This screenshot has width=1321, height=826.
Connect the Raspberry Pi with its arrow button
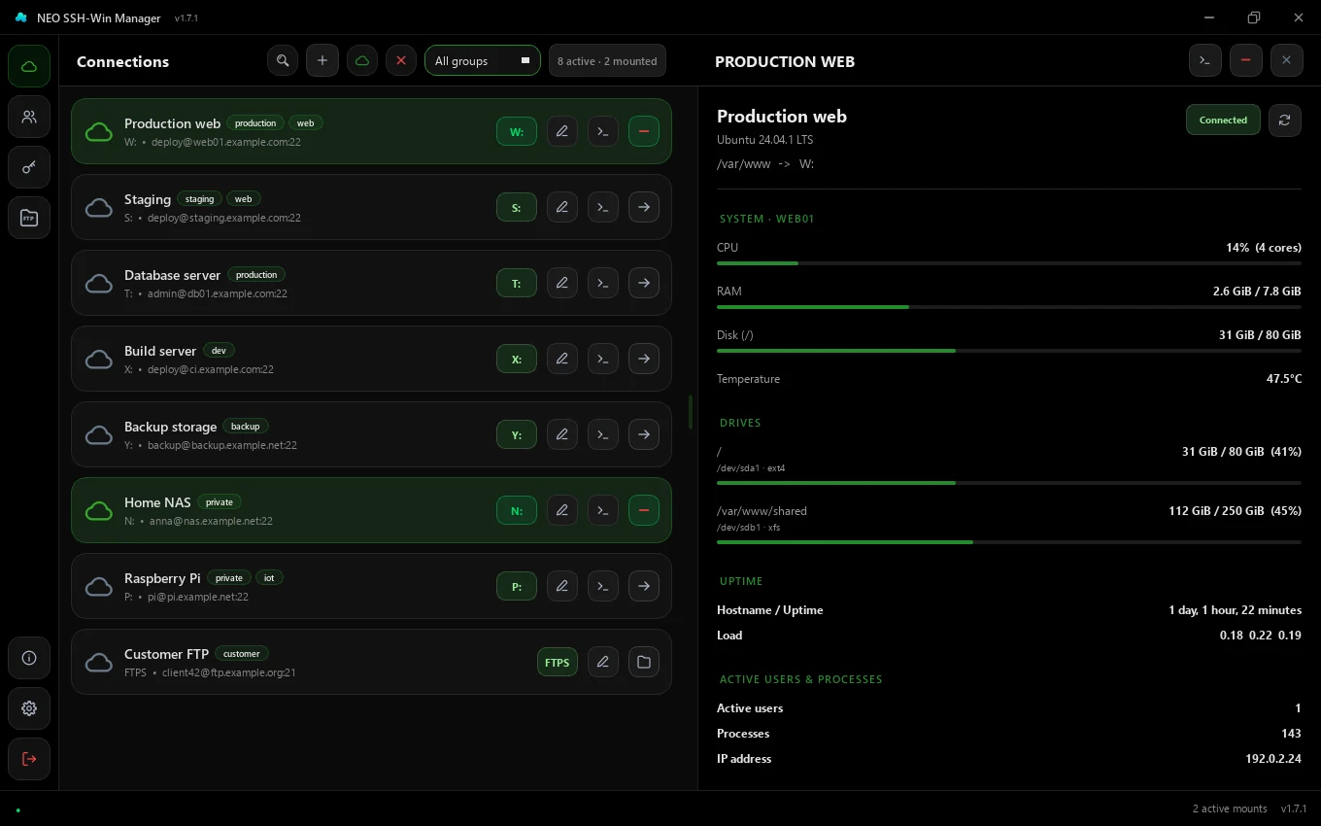(x=644, y=586)
